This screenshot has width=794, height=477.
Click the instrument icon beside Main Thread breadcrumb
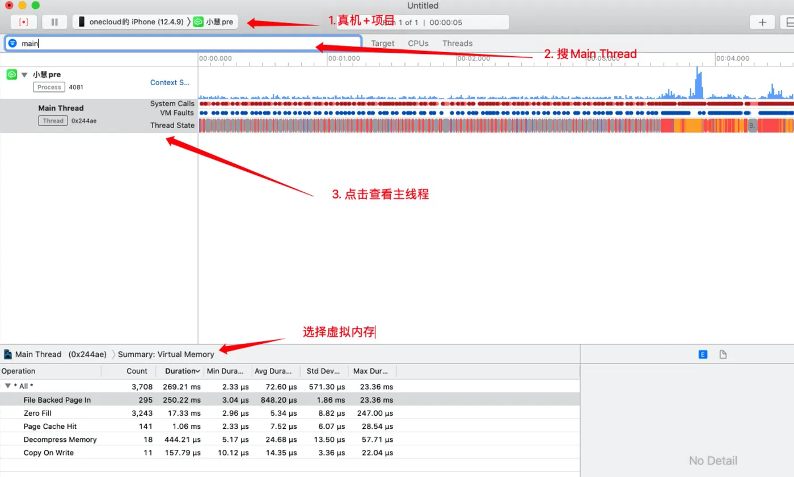click(8, 354)
